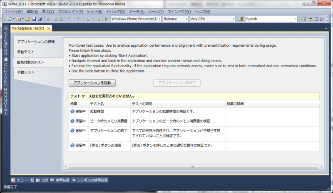Open the 表示(V) menu
The height and width of the screenshot is (193, 333).
[x=48, y=12]
